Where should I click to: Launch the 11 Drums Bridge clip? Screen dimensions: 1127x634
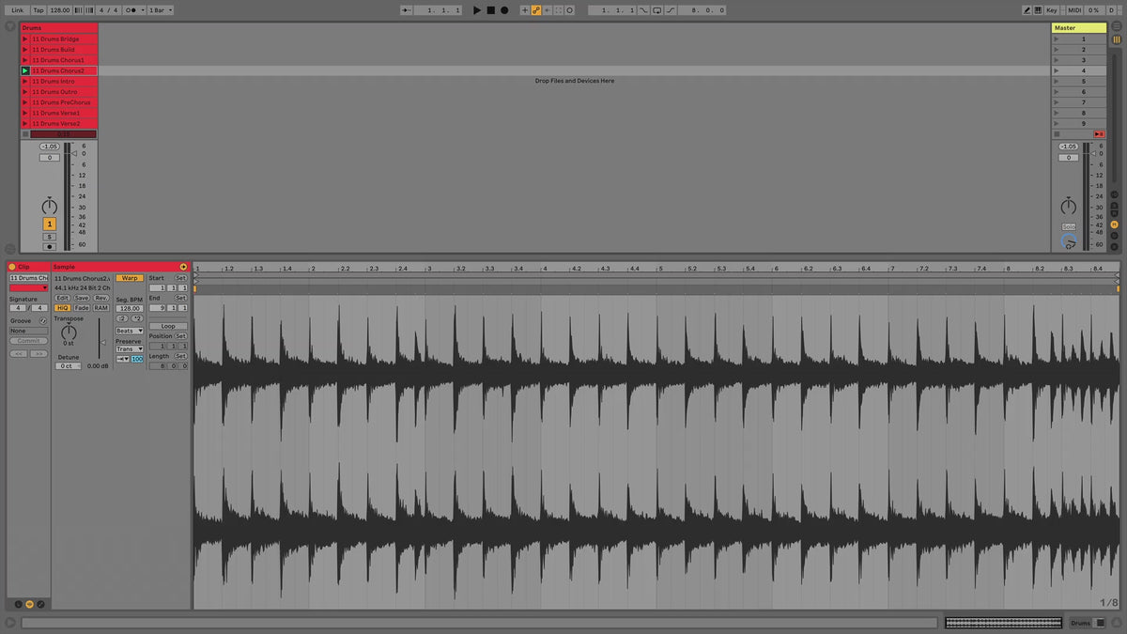(25, 39)
